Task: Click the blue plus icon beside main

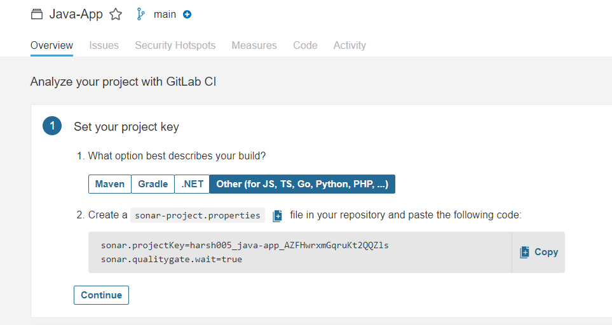Action: point(187,15)
